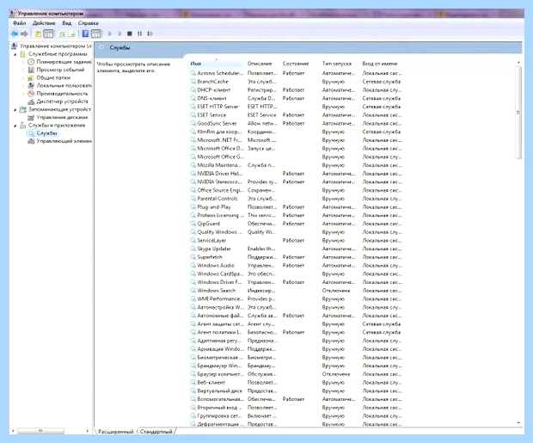Click the Mozilla Maintenance service gear icon
The height and width of the screenshot is (443, 533).
193,165
